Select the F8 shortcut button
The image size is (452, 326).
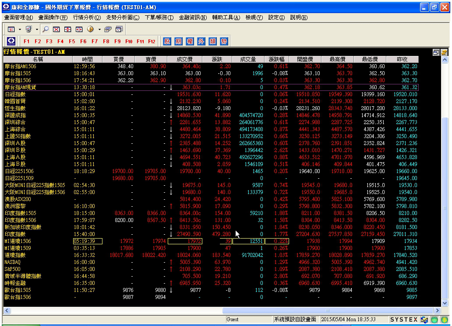[x=106, y=42]
